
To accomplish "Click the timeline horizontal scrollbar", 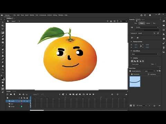I will tap(37, 110).
